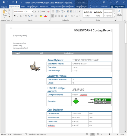Click the table move handle

coord(11,28)
